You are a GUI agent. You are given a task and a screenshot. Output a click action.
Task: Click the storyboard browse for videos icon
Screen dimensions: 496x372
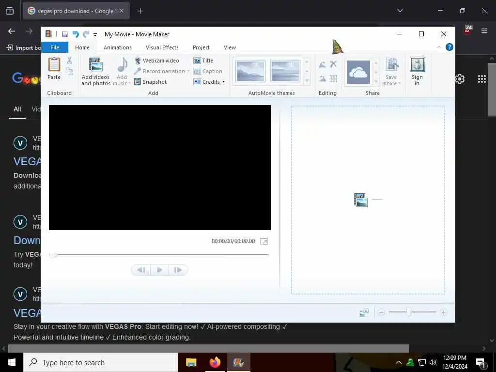tap(360, 200)
